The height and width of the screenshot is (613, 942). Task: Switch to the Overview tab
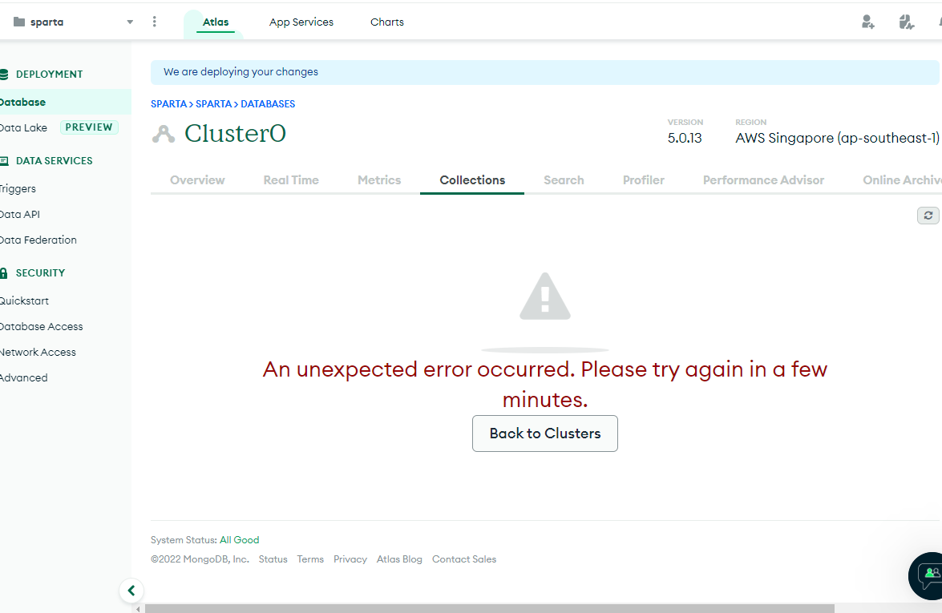pyautogui.click(x=197, y=180)
